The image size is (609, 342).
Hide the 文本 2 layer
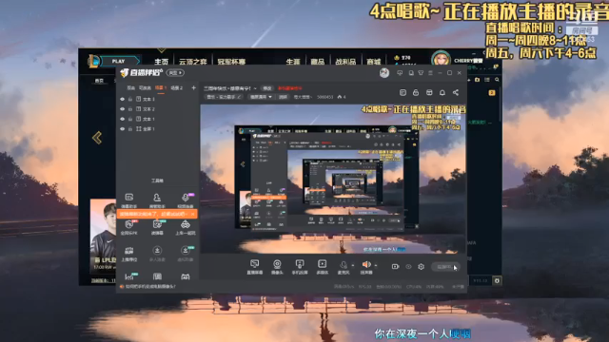(123, 109)
